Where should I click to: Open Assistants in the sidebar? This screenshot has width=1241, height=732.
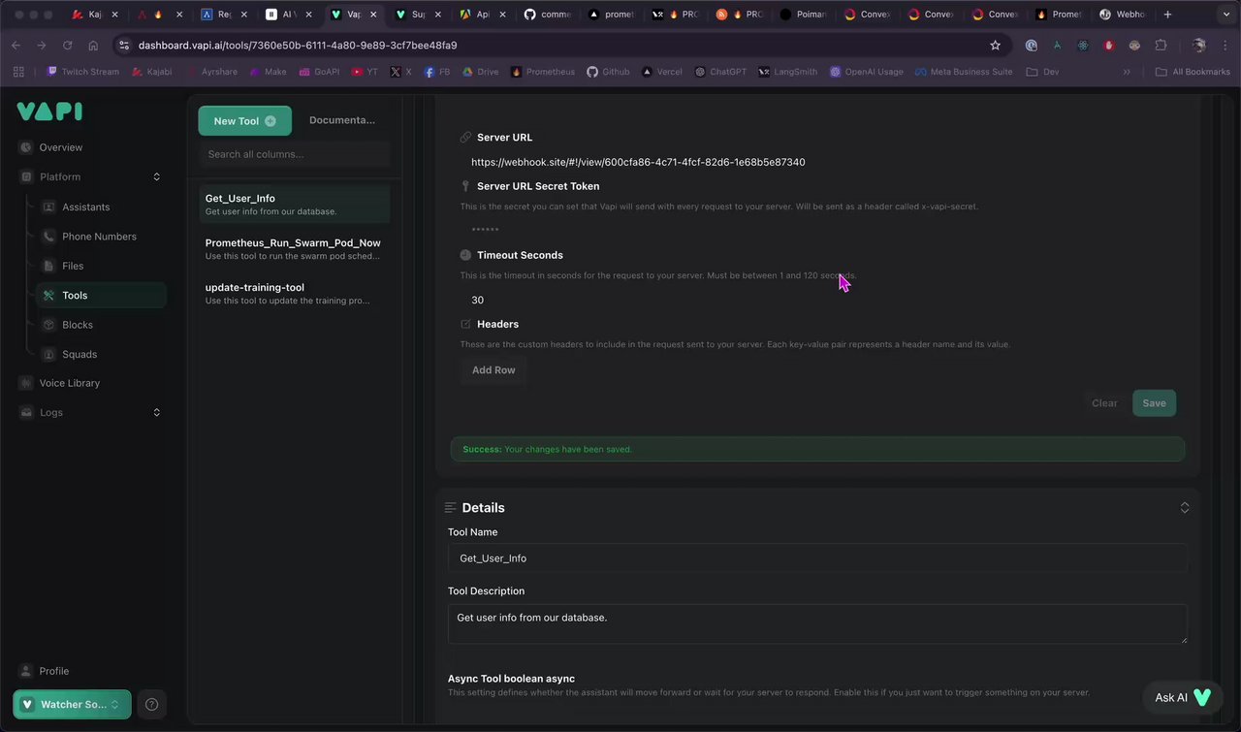coord(85,207)
